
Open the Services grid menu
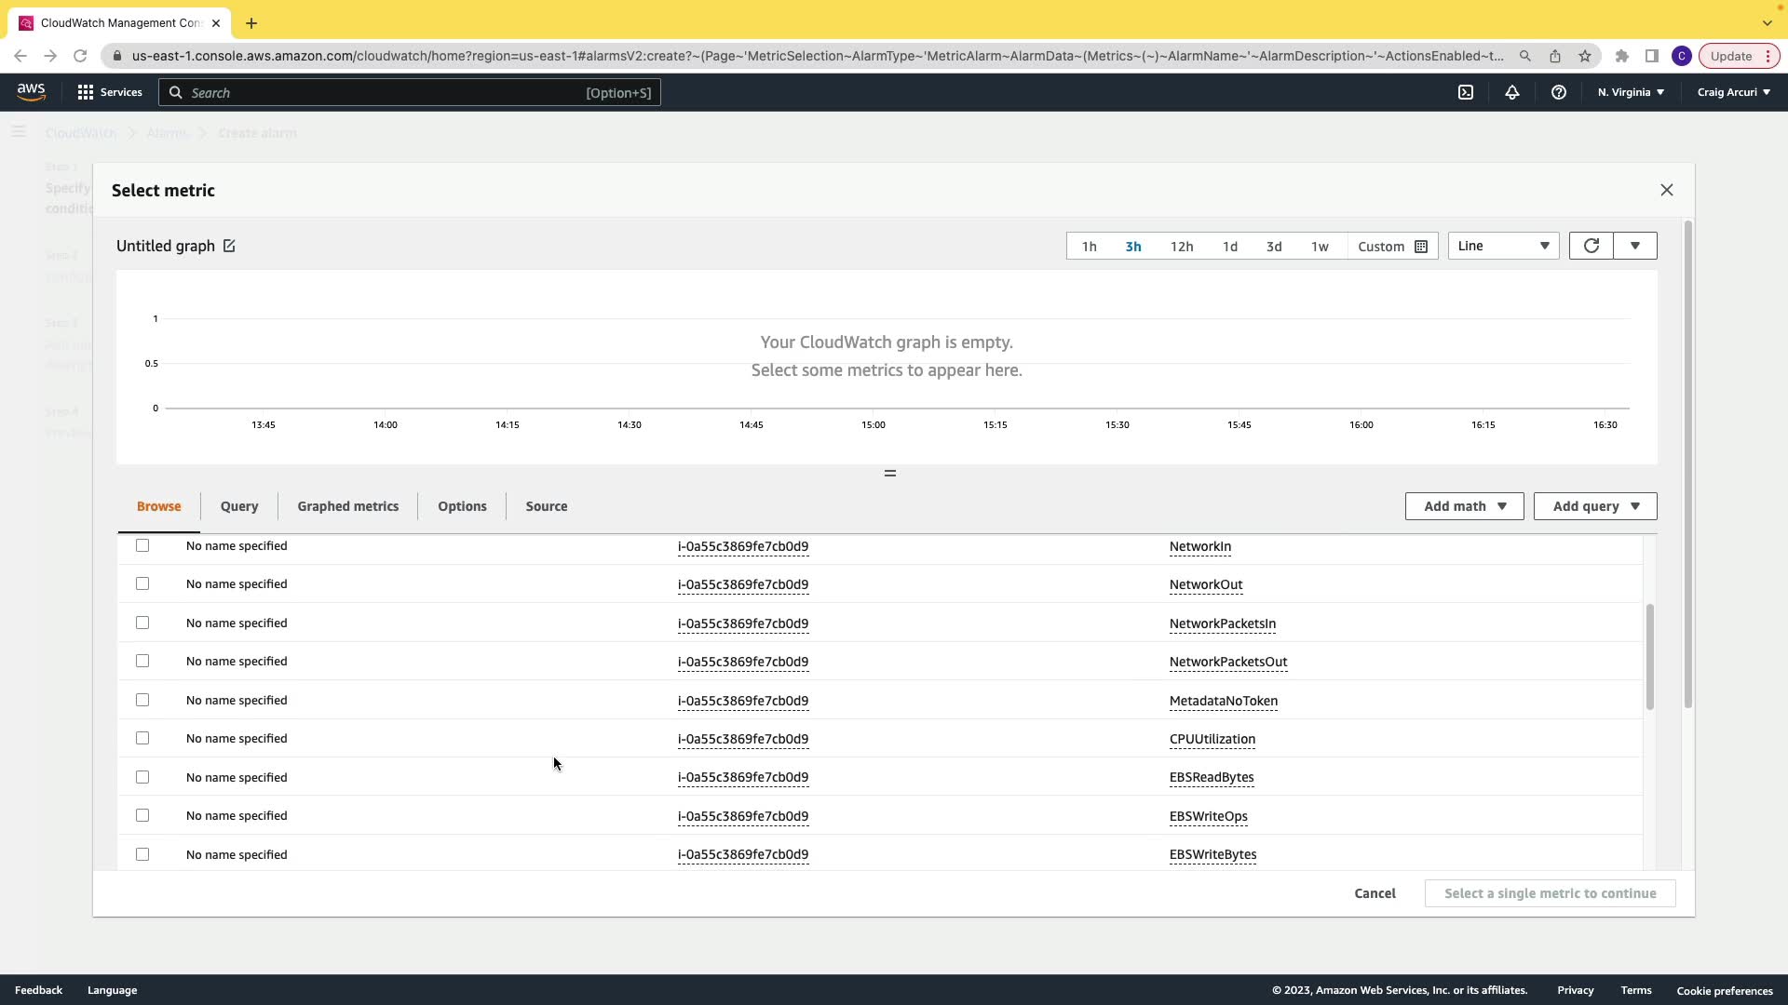point(86,92)
